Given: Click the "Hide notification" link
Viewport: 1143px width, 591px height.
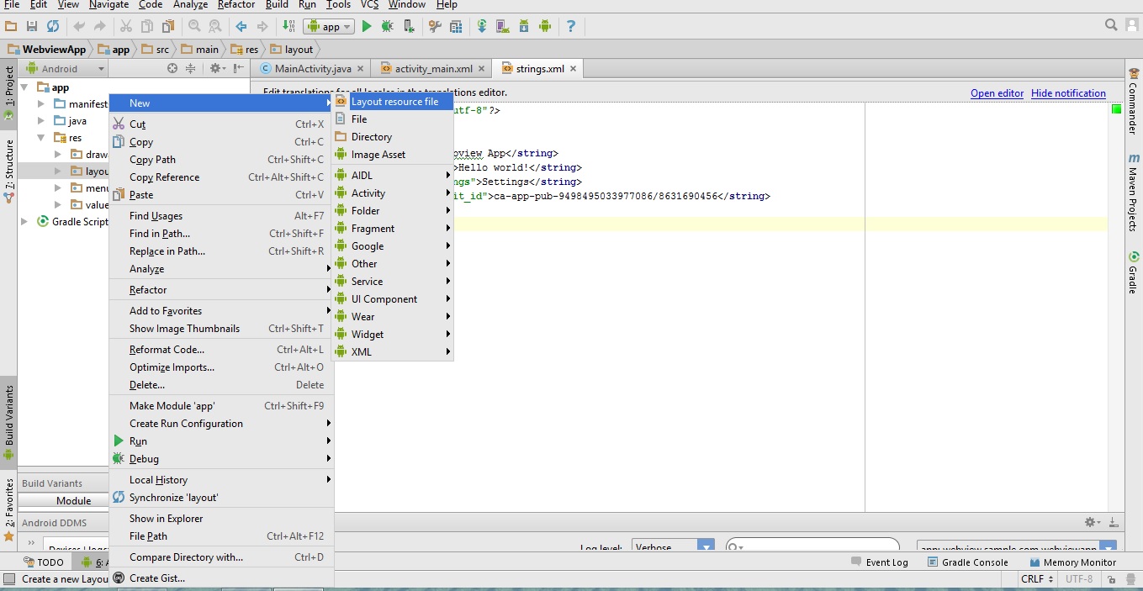Looking at the screenshot, I should tap(1069, 93).
